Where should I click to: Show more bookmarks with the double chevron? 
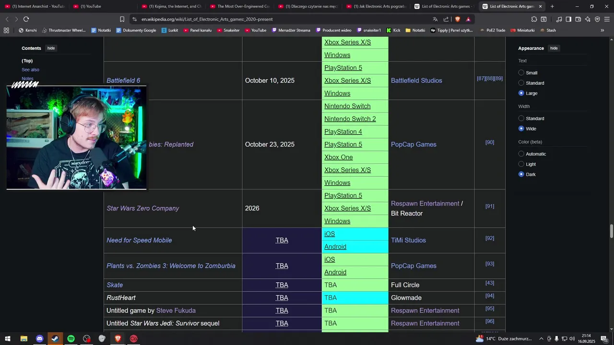pos(602,30)
